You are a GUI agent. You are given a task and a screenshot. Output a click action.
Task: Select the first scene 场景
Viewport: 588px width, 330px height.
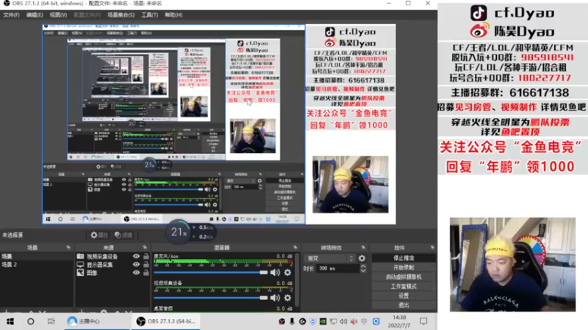click(x=37, y=256)
